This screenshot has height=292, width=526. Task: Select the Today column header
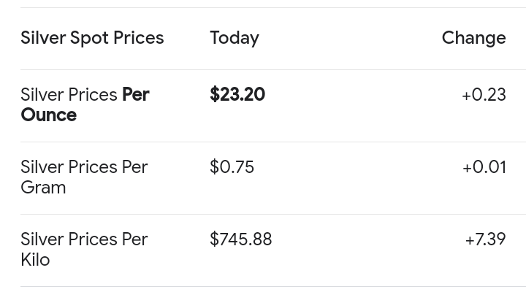pos(235,38)
